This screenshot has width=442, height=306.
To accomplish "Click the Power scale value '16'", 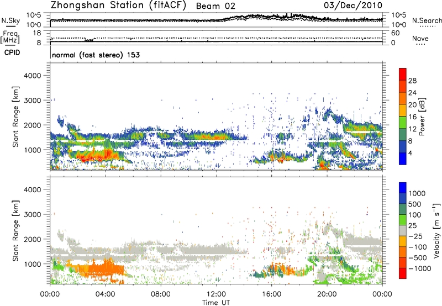I will pos(412,117).
